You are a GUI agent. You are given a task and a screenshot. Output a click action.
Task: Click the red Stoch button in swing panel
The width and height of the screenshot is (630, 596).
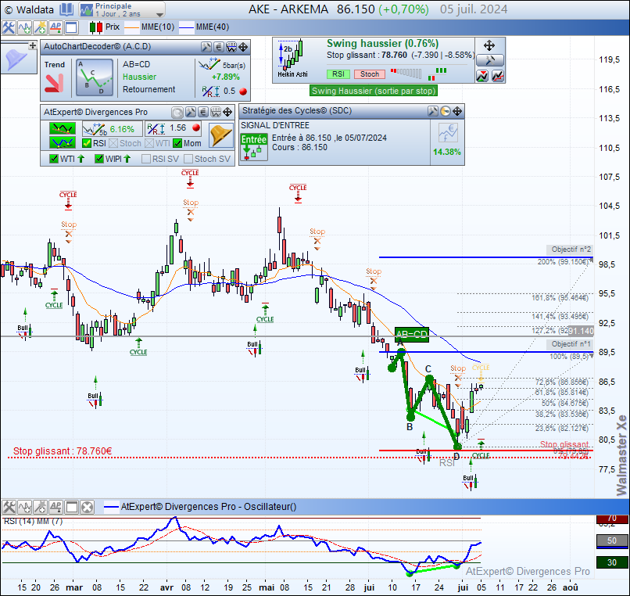(370, 74)
